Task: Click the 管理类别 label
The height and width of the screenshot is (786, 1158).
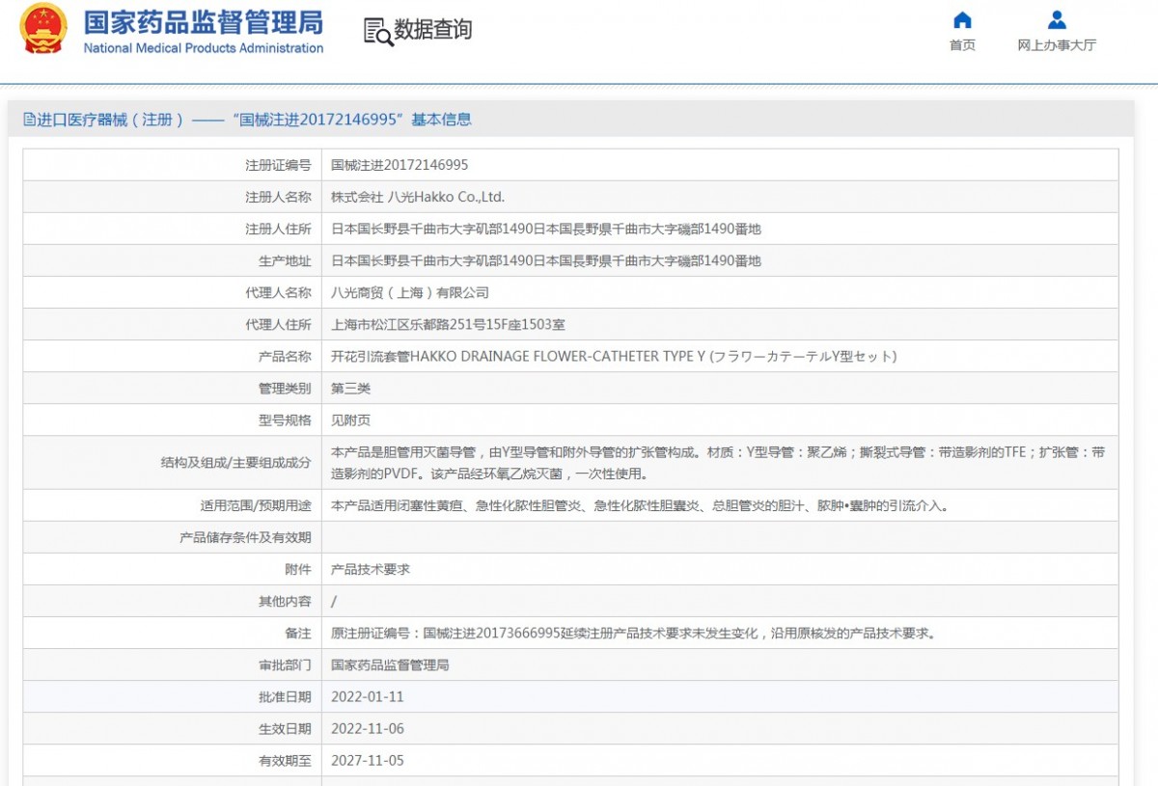Action: pyautogui.click(x=285, y=388)
